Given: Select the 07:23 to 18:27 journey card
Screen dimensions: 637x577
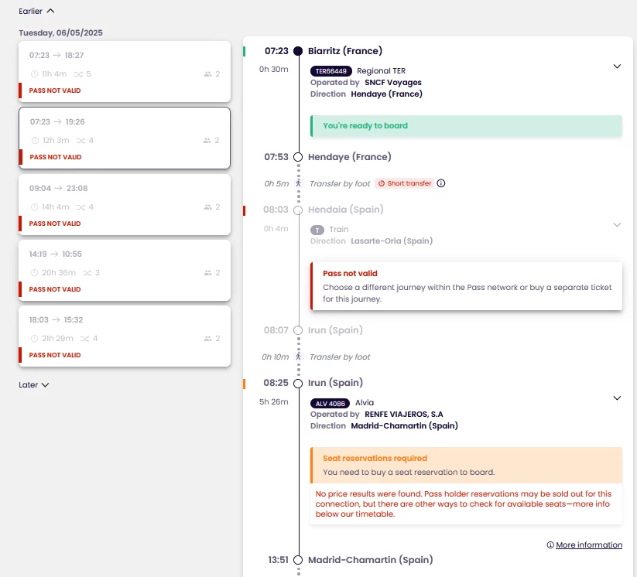Looking at the screenshot, I should (124, 71).
